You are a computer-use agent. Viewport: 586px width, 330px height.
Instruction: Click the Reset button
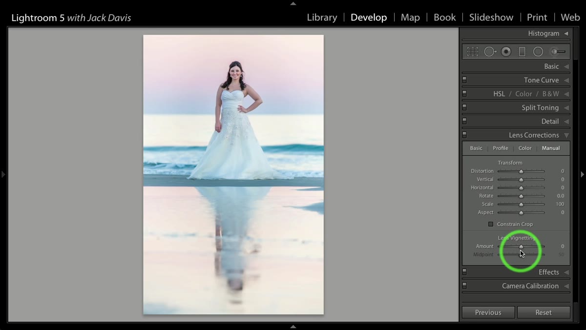tap(544, 312)
